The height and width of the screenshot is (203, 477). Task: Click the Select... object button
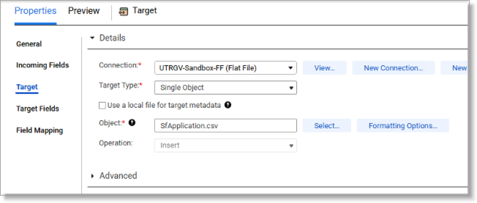(327, 126)
